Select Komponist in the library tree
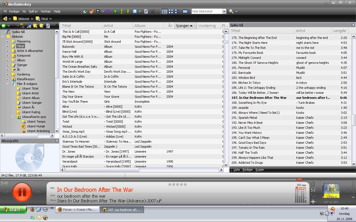 pyautogui.click(x=24, y=56)
